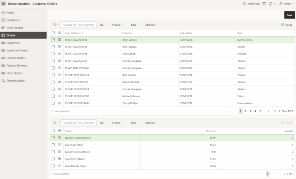Select the Boy's Coat (Blue) row checkbox

53,145
